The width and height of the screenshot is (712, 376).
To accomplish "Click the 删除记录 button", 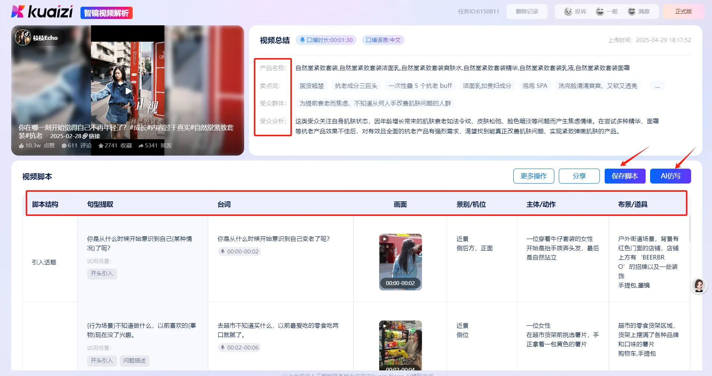I will click(x=527, y=11).
